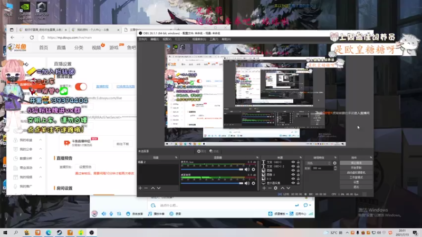The height and width of the screenshot is (237, 422).
Task: Hide the 图像 2 source
Action: point(293,175)
